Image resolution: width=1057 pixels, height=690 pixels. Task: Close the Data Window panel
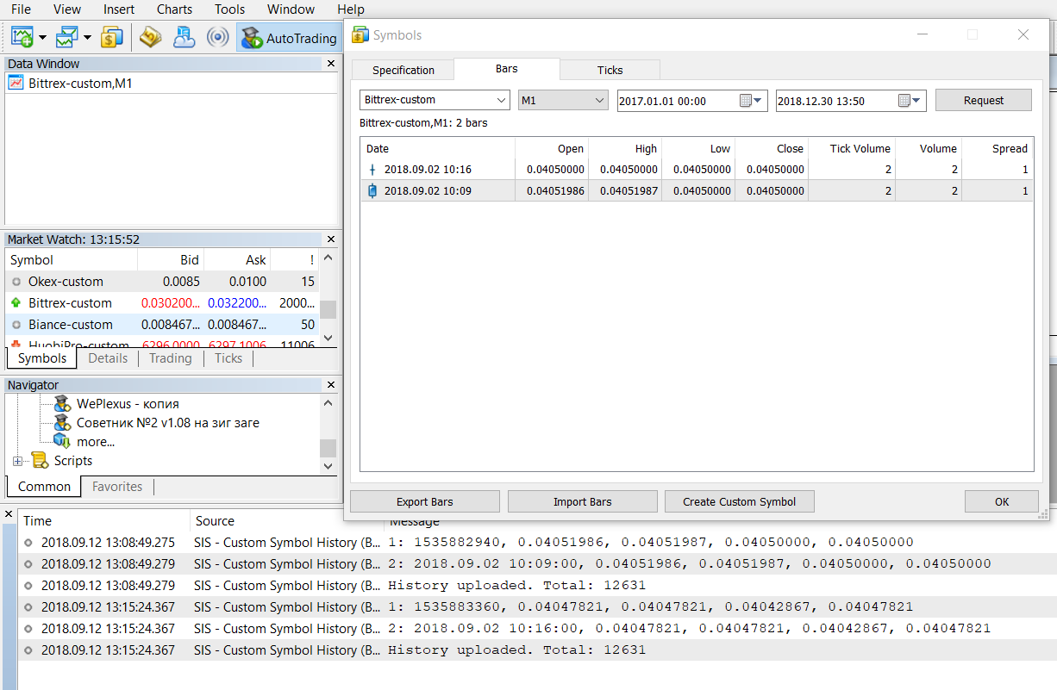tap(331, 64)
